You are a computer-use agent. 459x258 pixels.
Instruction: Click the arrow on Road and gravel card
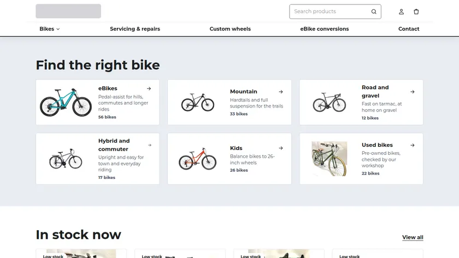pyautogui.click(x=413, y=92)
